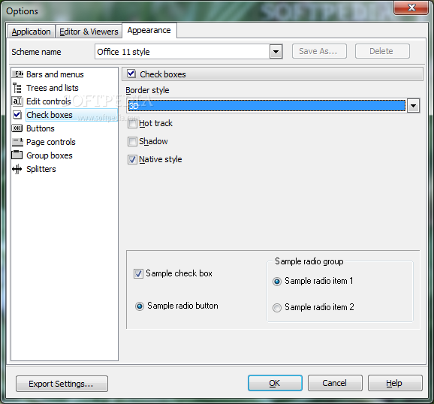Select Group boxes category

[x=50, y=155]
